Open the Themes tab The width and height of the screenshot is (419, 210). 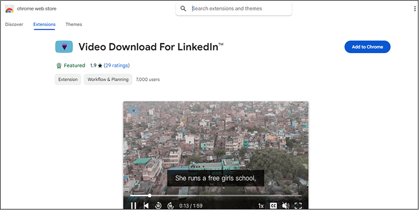click(74, 24)
